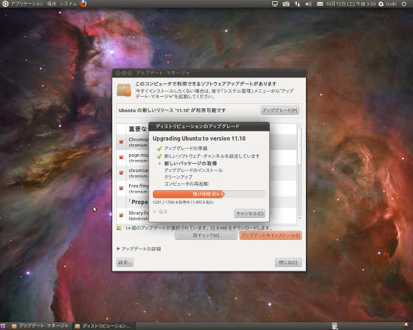Expand the 端末 terminal section

pyautogui.click(x=161, y=212)
